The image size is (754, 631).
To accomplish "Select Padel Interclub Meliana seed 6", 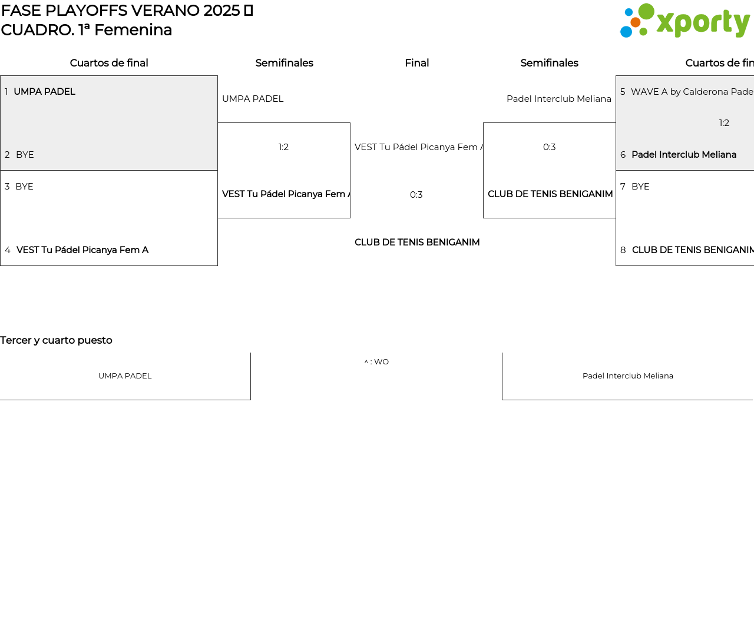I will [683, 155].
